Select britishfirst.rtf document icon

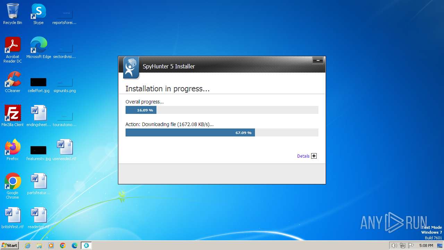(12, 218)
